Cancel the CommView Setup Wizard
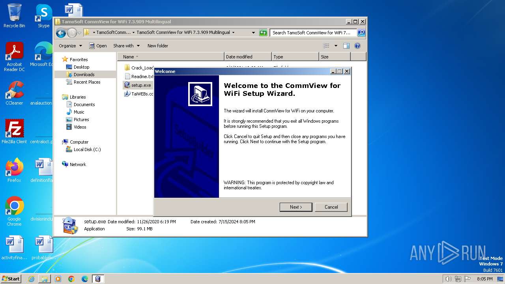505x284 pixels. [331, 207]
